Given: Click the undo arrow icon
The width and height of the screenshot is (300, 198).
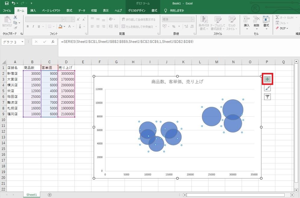Looking at the screenshot, I should [14, 3].
